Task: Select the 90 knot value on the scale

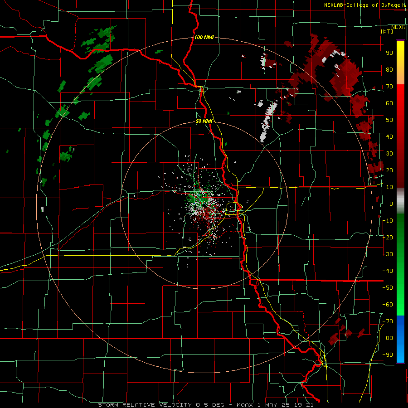Action: point(389,53)
